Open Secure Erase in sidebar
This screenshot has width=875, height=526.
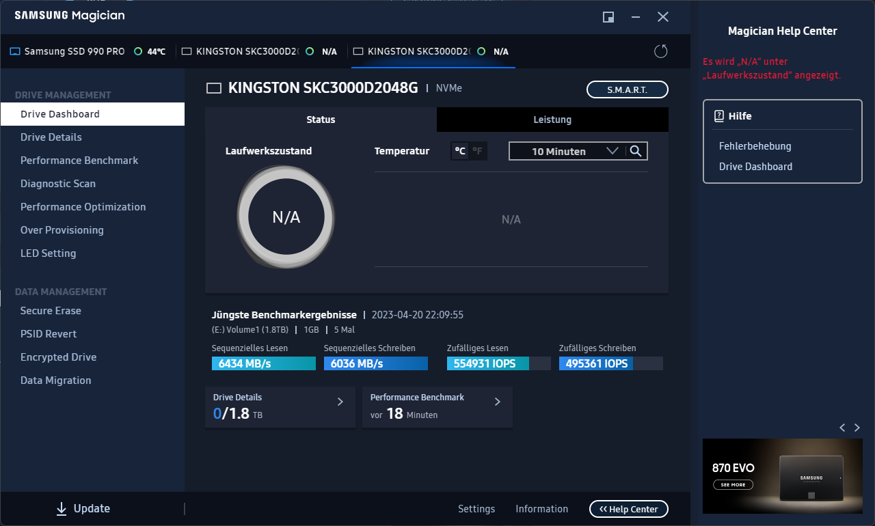click(x=92, y=311)
